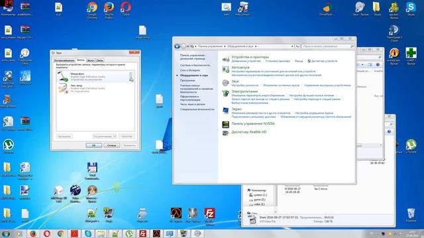Open address bar history dropdown in Control Panel

[292, 46]
